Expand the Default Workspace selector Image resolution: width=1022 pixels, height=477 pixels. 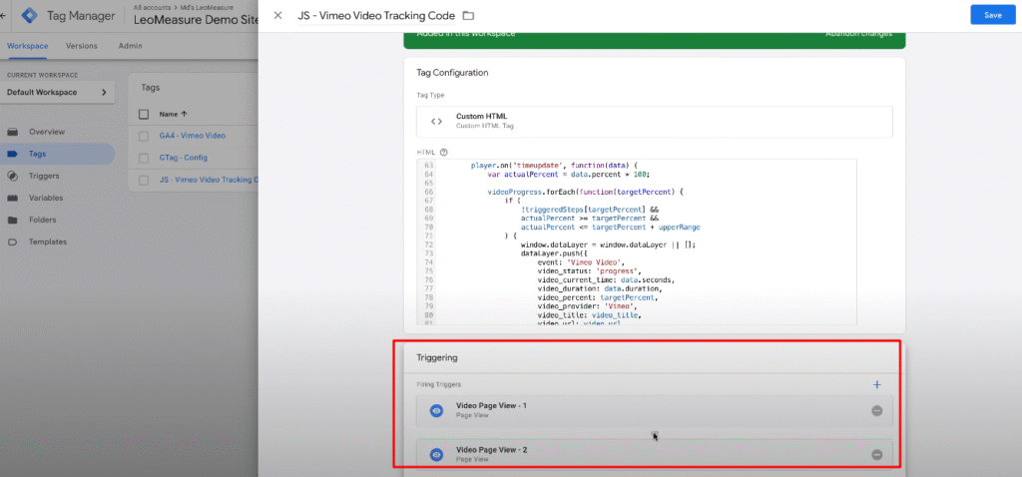pos(57,93)
